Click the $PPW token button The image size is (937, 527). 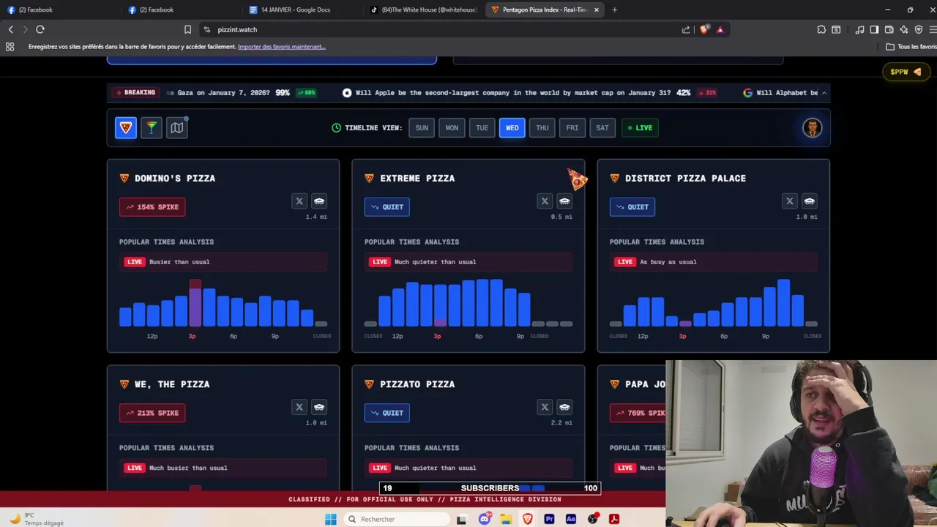click(x=906, y=72)
